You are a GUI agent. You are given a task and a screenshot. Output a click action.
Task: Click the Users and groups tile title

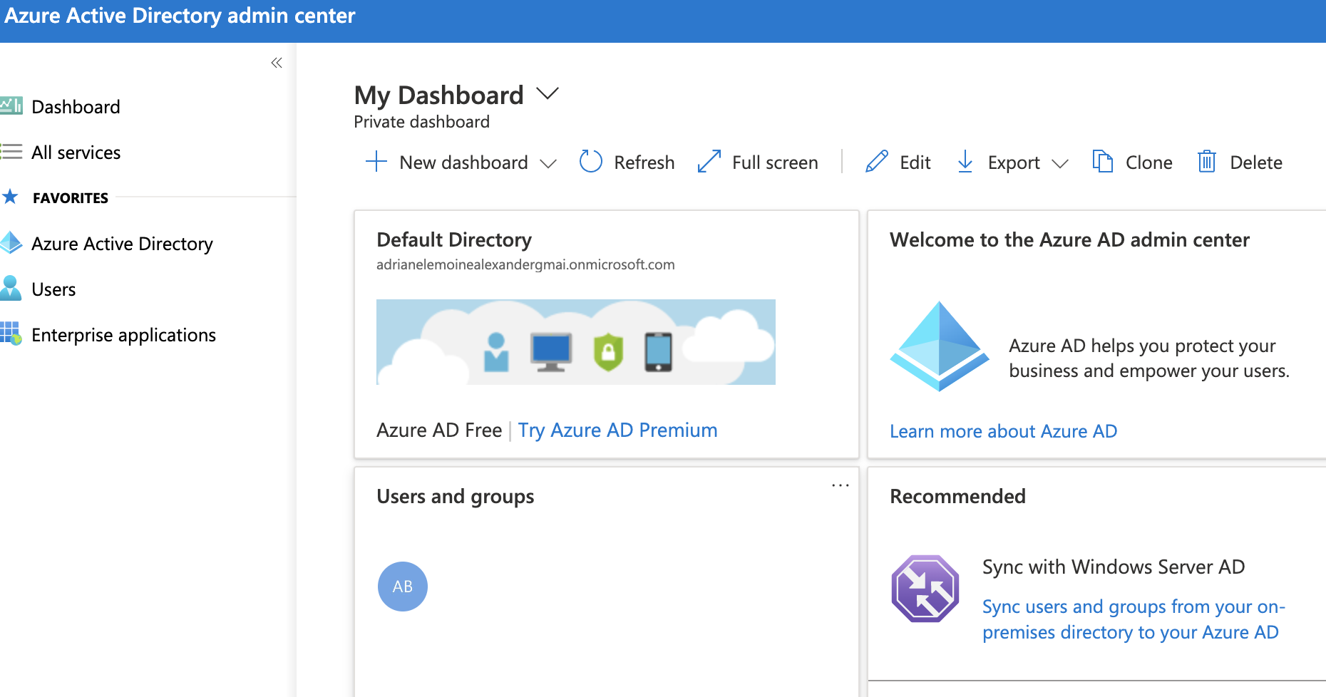pos(455,496)
